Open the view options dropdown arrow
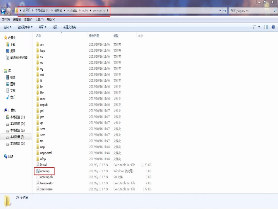This screenshot has width=278, height=209. click(x=259, y=27)
